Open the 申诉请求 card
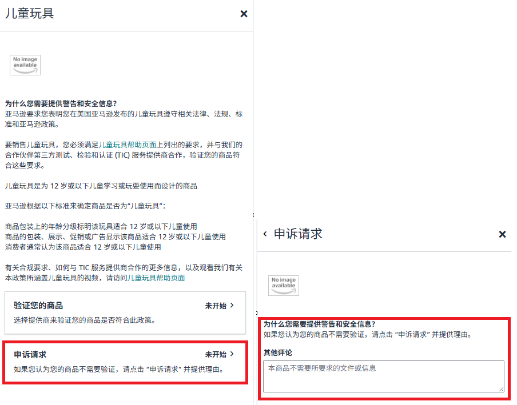Screen dimensions: 517x405 coord(125,362)
